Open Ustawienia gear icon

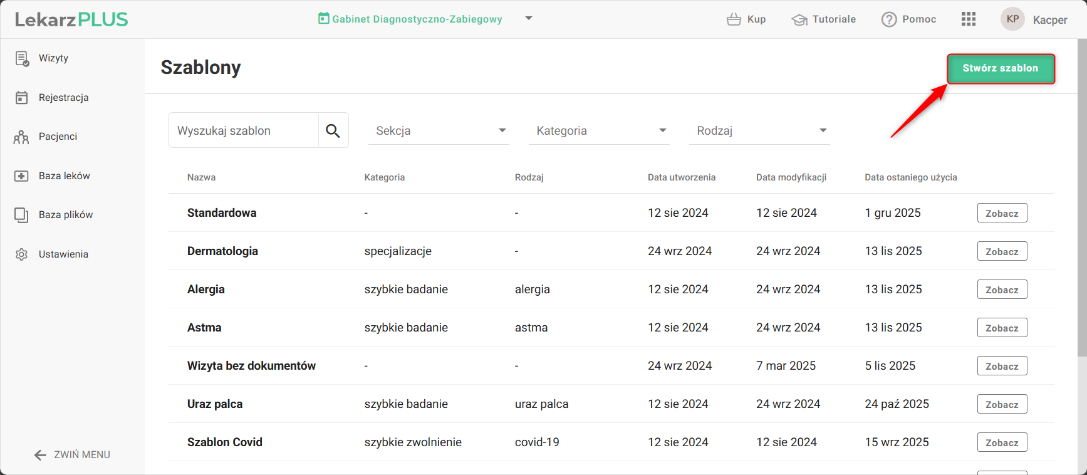click(21, 254)
